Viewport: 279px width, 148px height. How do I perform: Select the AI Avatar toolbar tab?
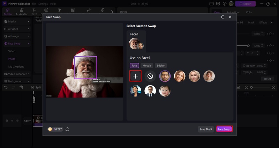[x=22, y=12]
